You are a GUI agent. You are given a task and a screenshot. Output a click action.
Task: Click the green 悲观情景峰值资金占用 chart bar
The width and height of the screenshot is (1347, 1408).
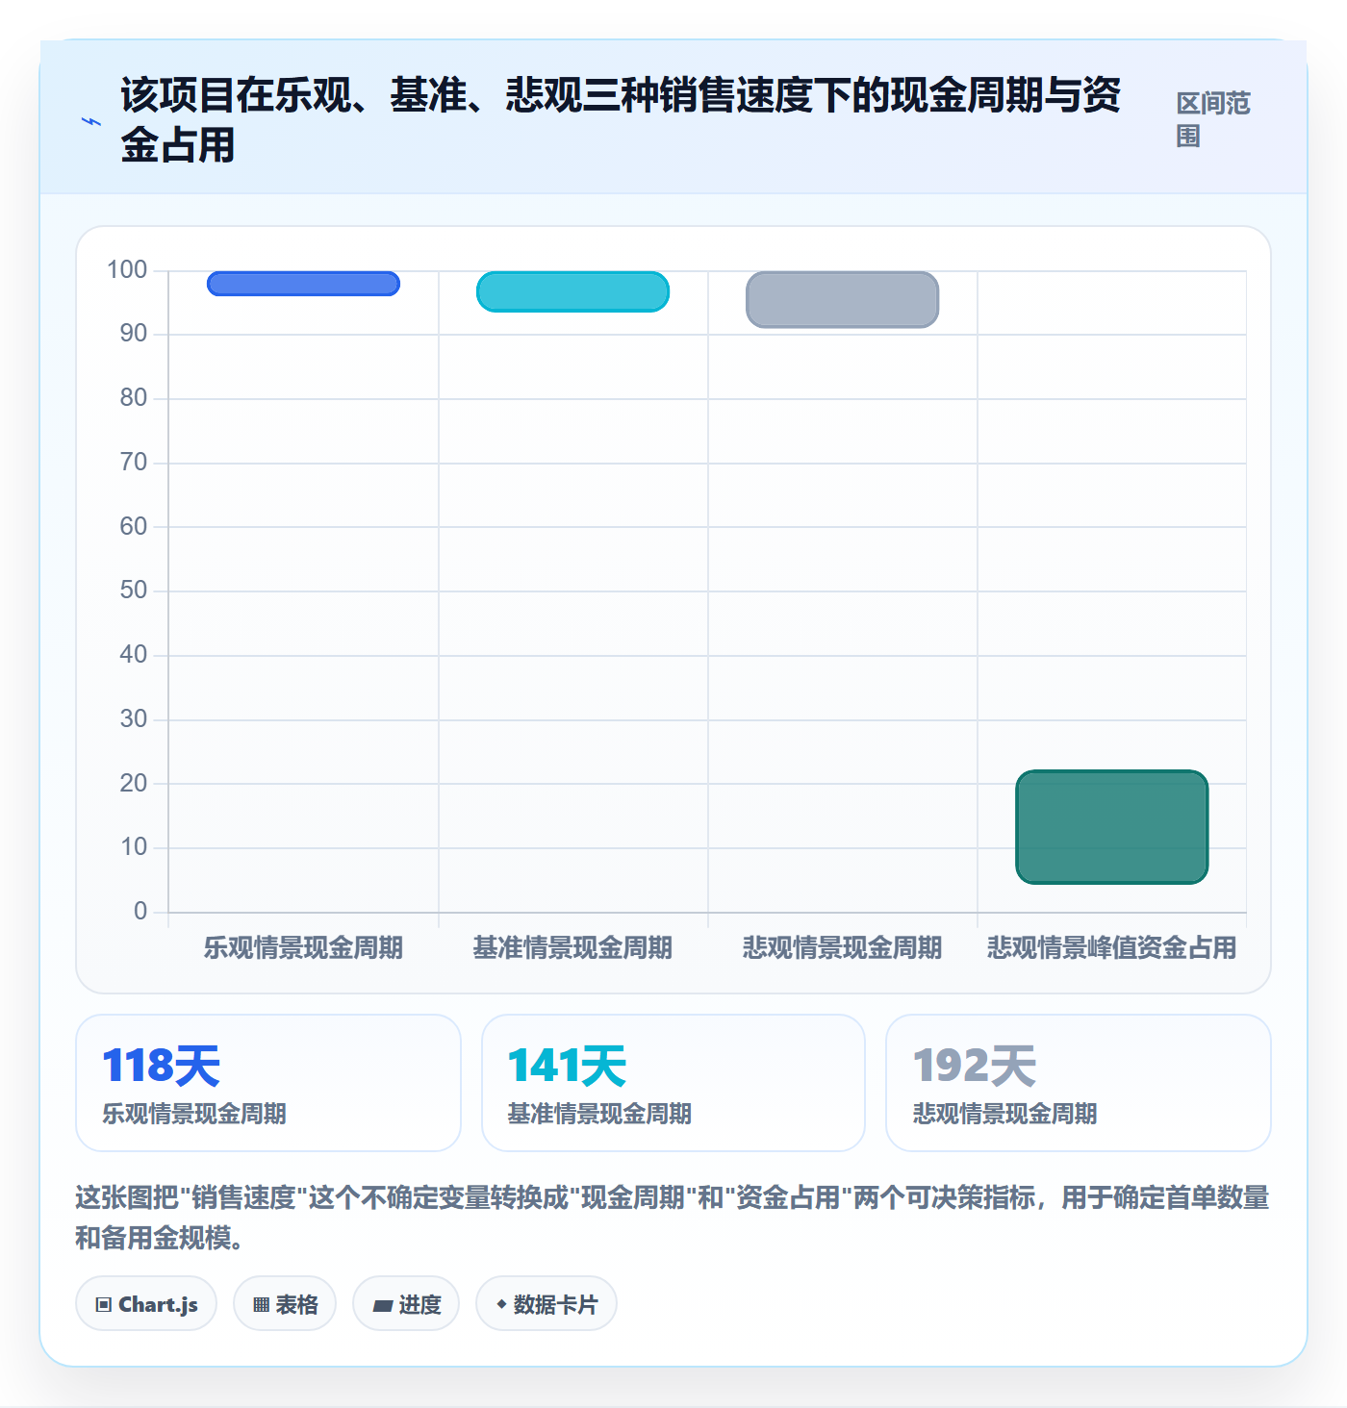(1111, 827)
